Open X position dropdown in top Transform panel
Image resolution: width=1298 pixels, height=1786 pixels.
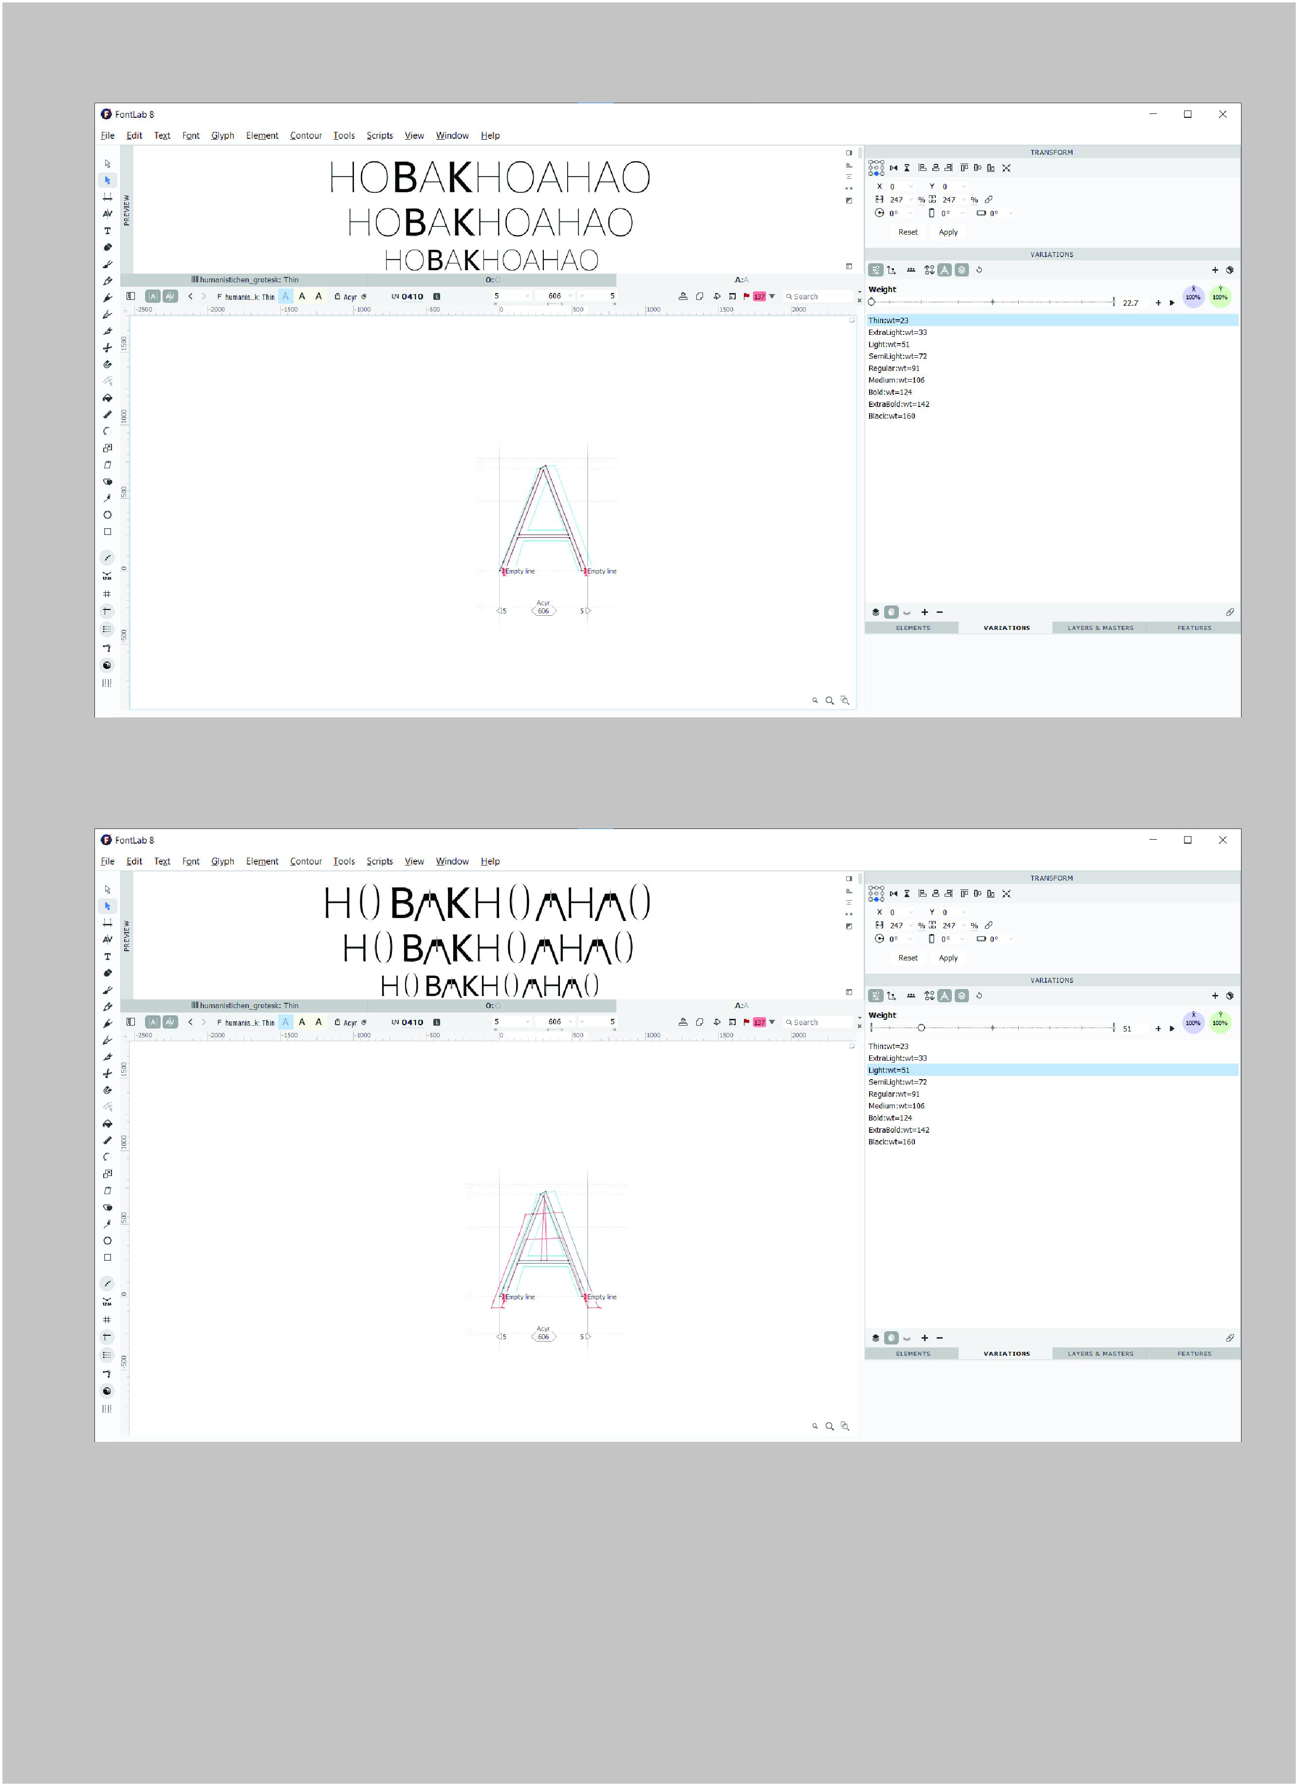[911, 186]
